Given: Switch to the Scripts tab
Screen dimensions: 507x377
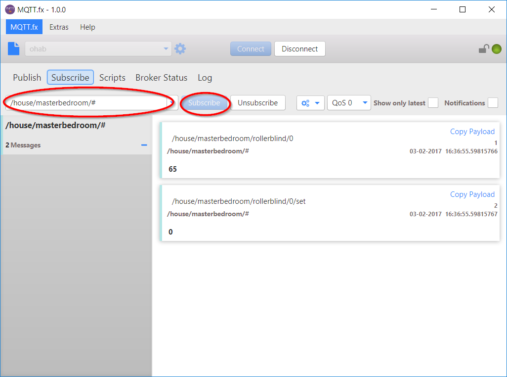Looking at the screenshot, I should tap(112, 78).
